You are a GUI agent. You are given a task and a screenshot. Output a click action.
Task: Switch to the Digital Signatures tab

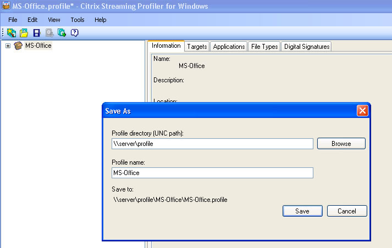[x=307, y=47]
